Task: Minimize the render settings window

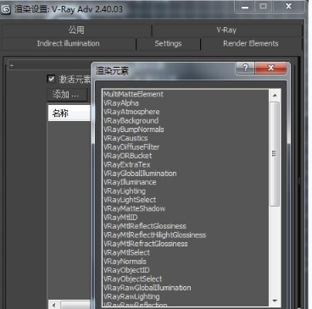Action: pos(245,7)
